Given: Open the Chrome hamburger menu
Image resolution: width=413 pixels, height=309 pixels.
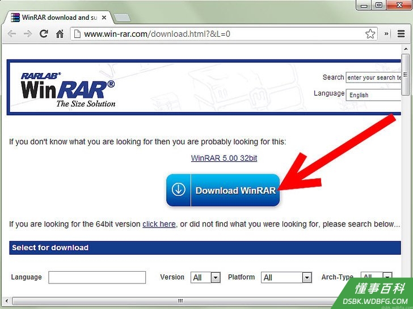Looking at the screenshot, I should click(x=401, y=33).
